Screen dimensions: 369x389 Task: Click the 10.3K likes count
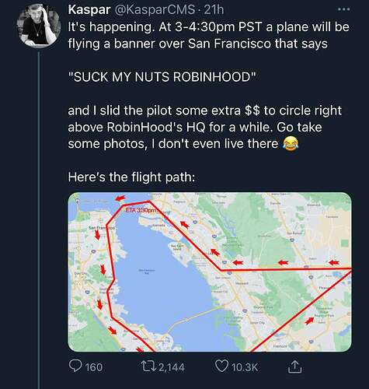(x=245, y=367)
